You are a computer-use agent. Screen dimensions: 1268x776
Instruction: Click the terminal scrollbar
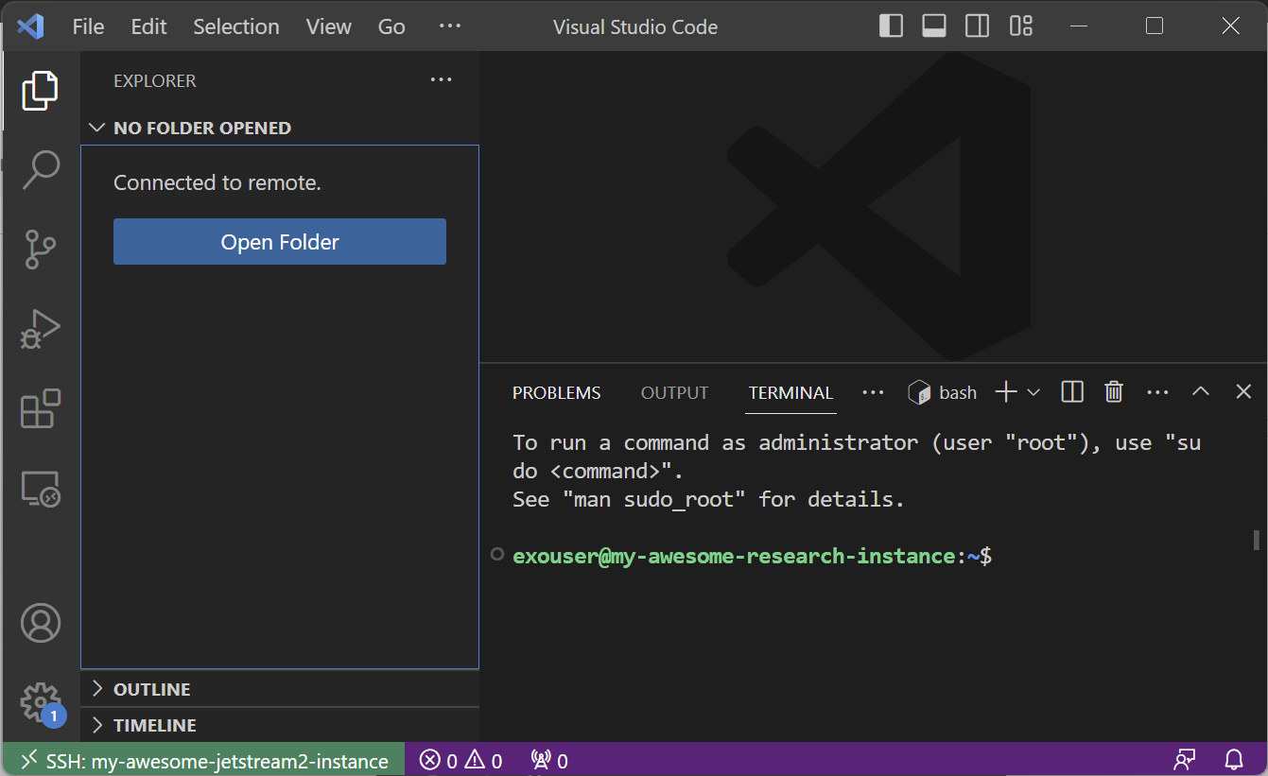click(1257, 539)
